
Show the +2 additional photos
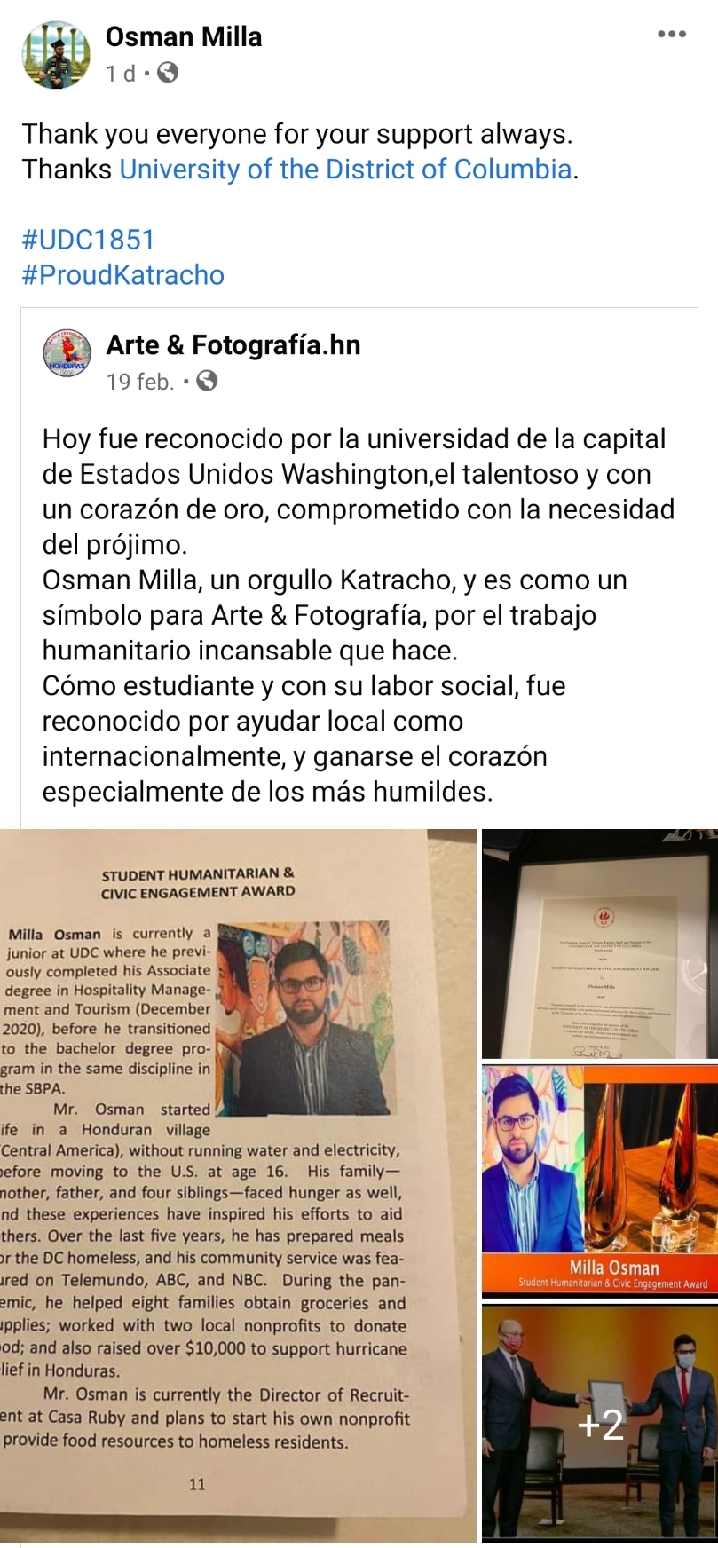click(x=600, y=1423)
